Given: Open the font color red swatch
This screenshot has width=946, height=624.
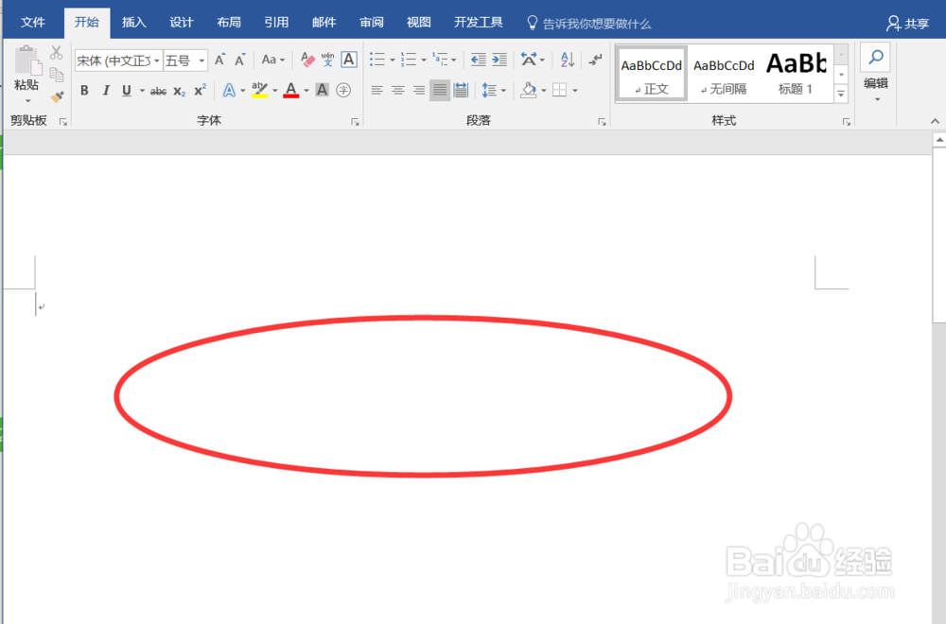Looking at the screenshot, I should click(x=291, y=90).
